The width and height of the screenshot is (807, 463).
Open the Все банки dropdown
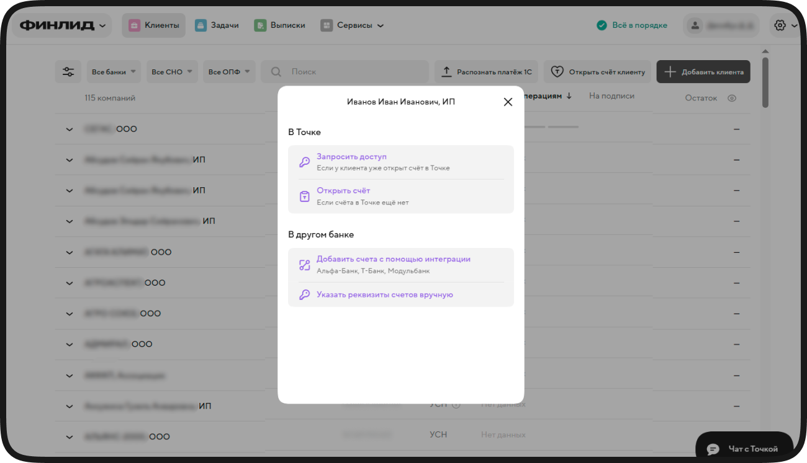point(114,72)
